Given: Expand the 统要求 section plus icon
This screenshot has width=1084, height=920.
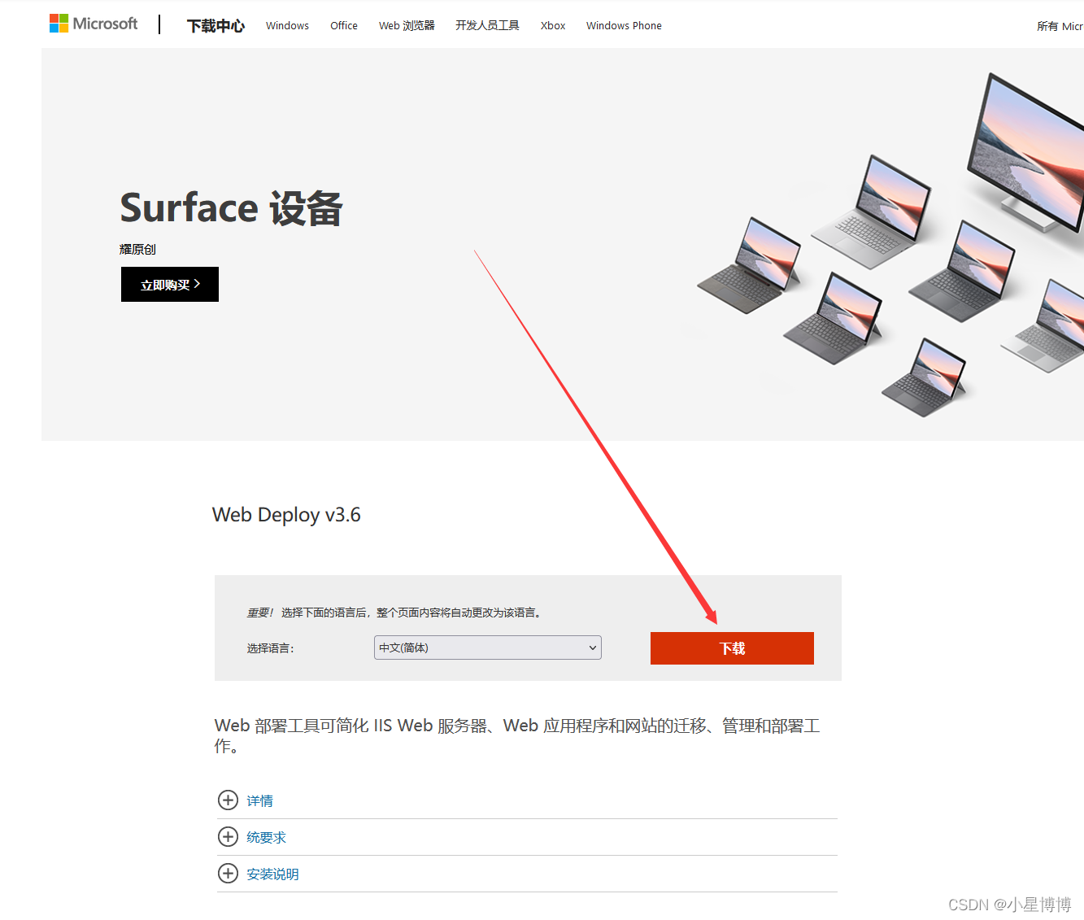Looking at the screenshot, I should point(229,837).
